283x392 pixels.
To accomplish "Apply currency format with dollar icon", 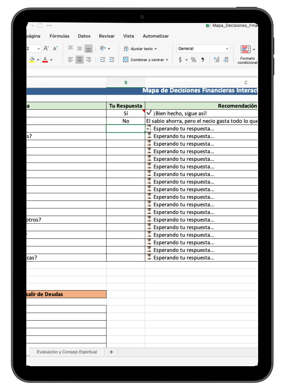I will 180,60.
